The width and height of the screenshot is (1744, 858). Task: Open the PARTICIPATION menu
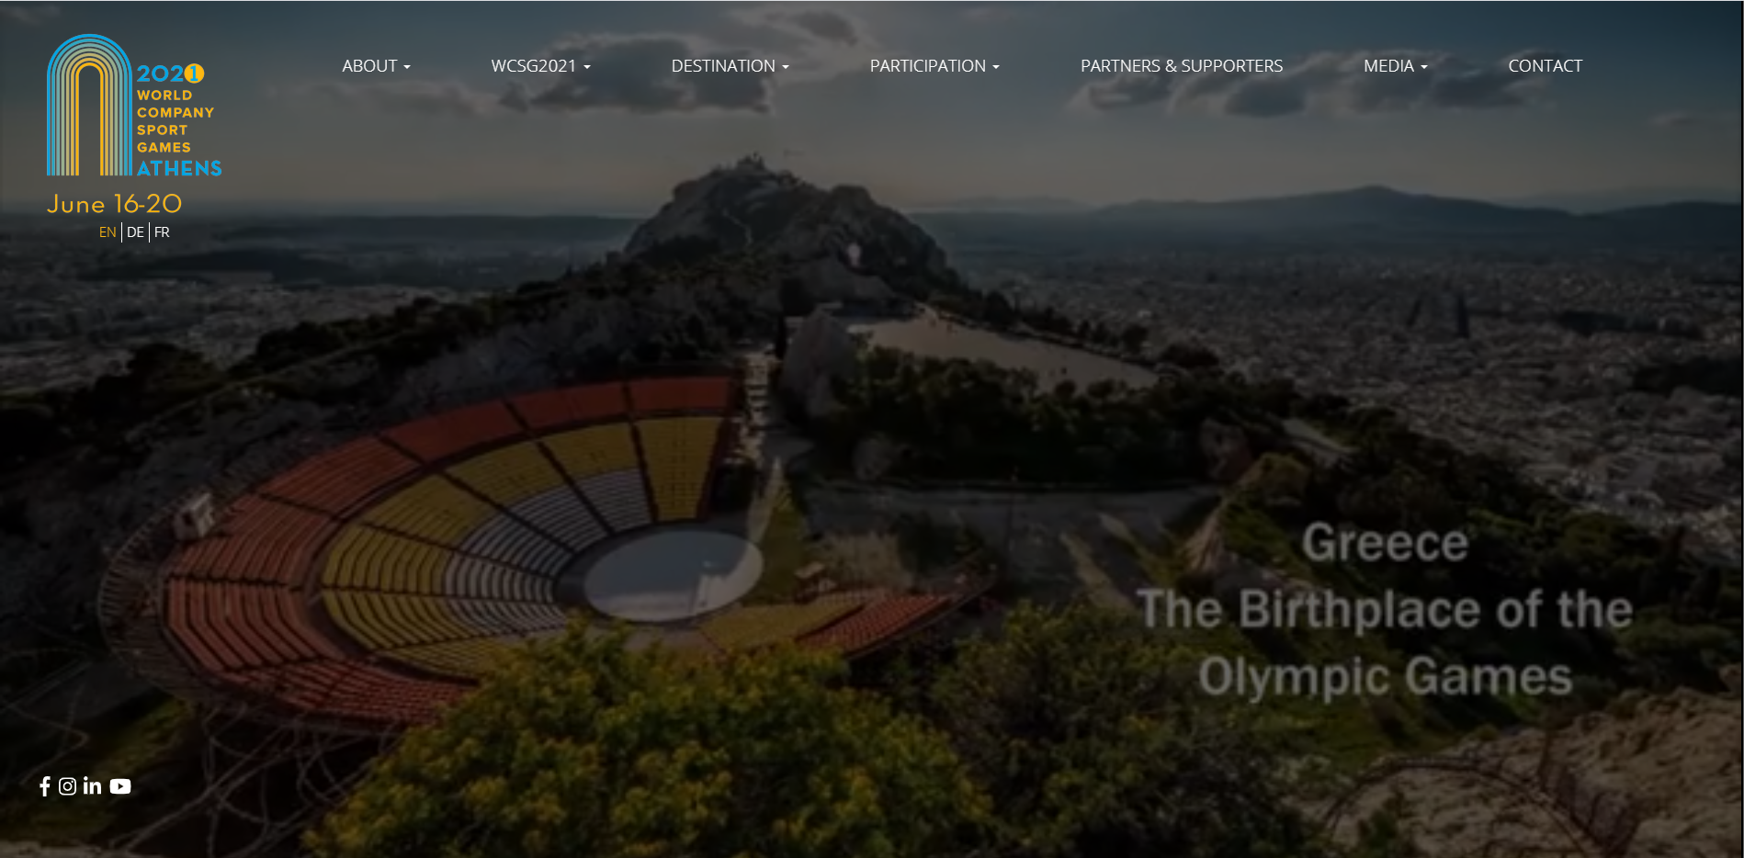coord(934,66)
